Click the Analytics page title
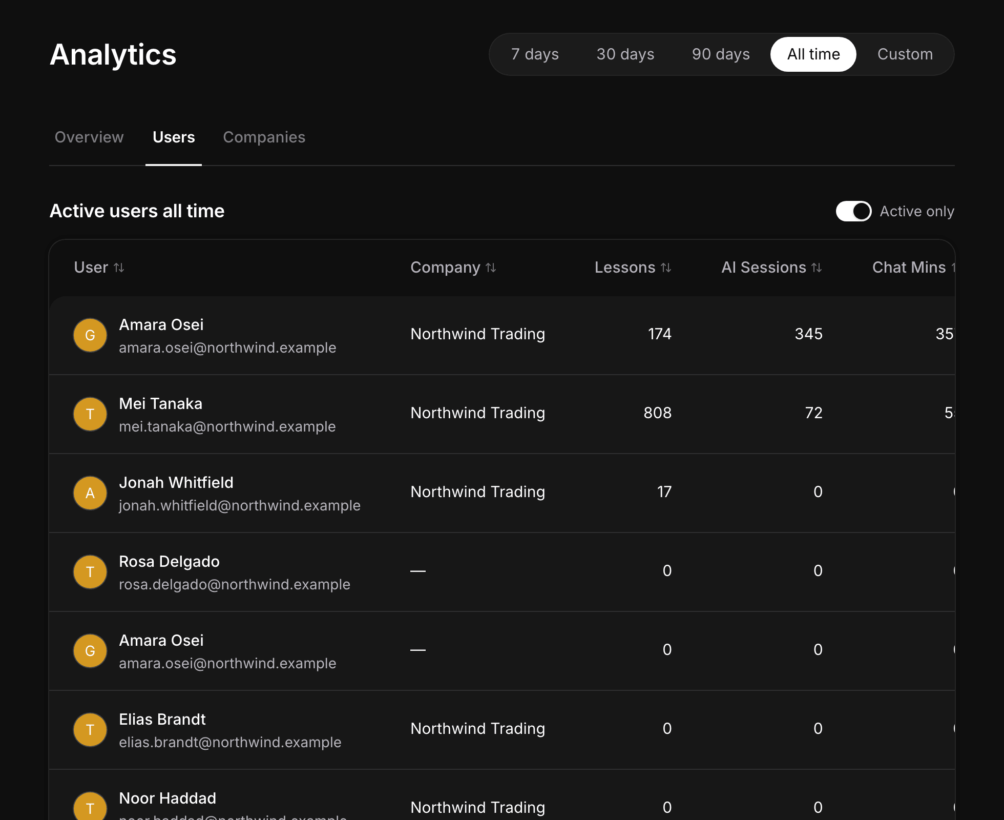 [x=113, y=54]
